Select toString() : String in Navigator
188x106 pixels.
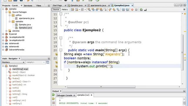pyautogui.click(x=20, y=94)
